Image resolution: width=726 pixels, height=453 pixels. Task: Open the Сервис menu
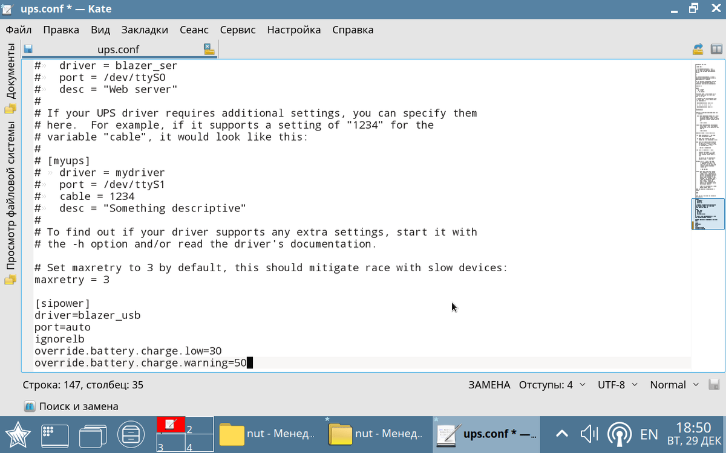[238, 30]
